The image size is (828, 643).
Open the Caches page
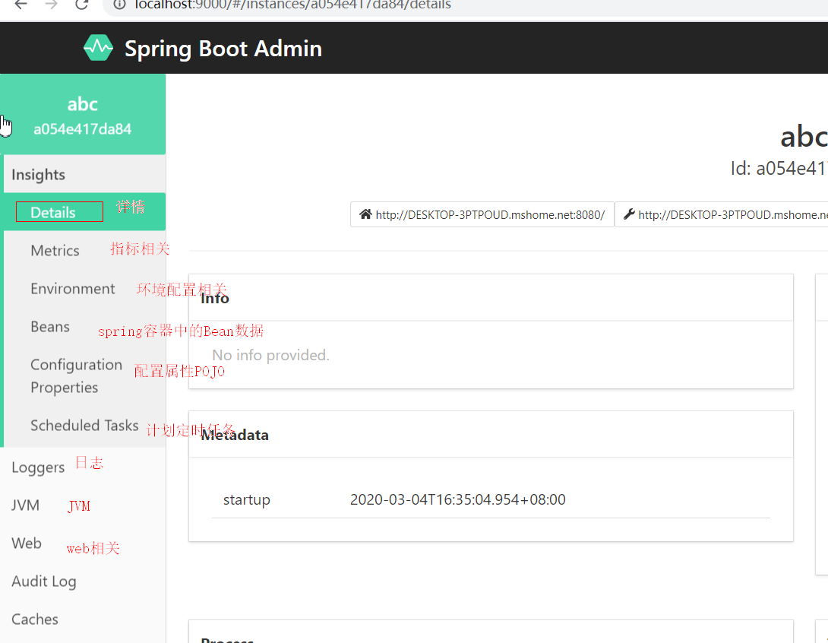click(35, 619)
